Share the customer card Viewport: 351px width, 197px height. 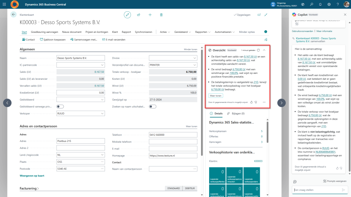(138, 15)
